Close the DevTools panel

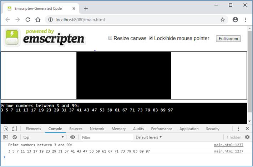point(247,128)
